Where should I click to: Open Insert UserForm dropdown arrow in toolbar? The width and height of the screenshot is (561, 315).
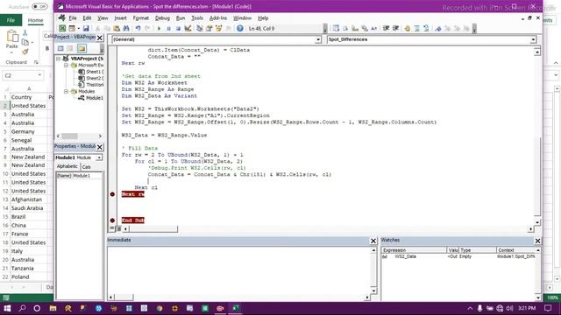click(78, 28)
